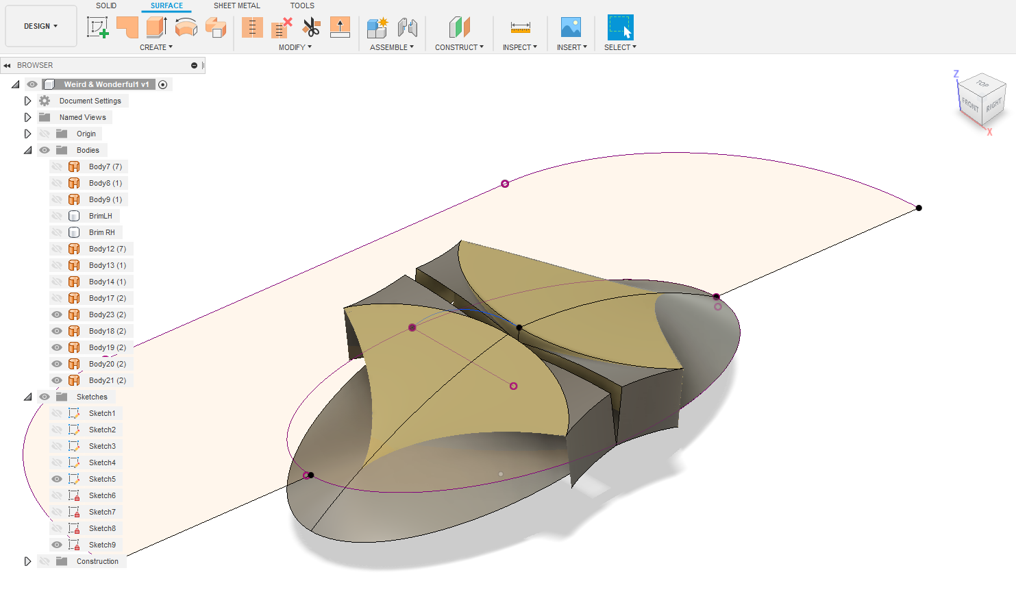Toggle visibility of root component Weird & Wonderful1
The image size is (1016, 592).
pos(32,84)
